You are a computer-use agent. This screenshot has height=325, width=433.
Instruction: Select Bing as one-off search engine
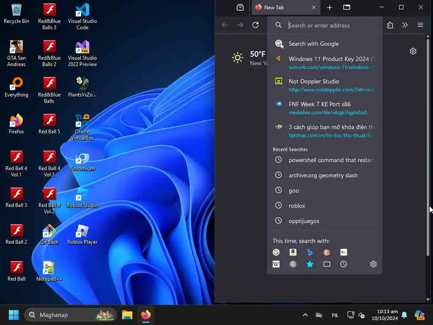(x=310, y=252)
